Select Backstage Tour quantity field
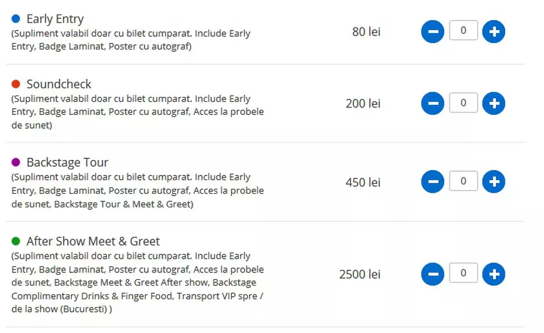The height and width of the screenshot is (333, 544). tap(463, 181)
